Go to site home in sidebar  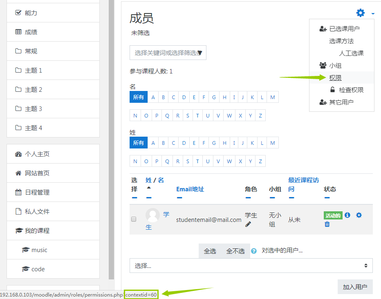[37, 173]
